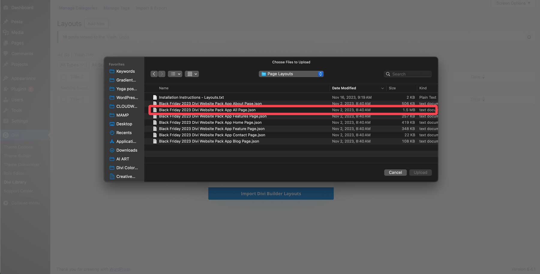540x274 pixels.
Task: Sort files by Kind column header
Action: coord(423,88)
